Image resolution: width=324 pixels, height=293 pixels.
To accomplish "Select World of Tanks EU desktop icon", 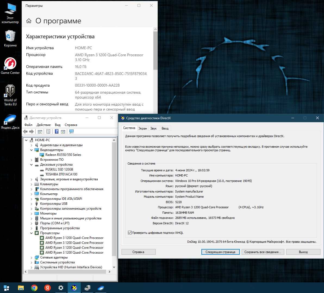I will [x=10, y=95].
